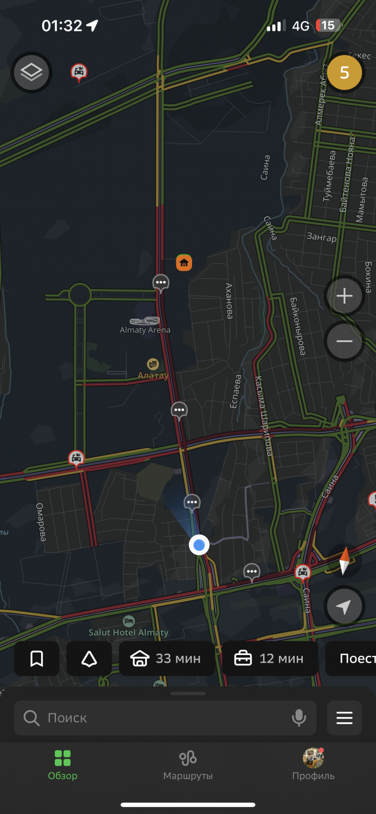Tap the road alert triangle button
The image size is (376, 814).
coord(89,659)
